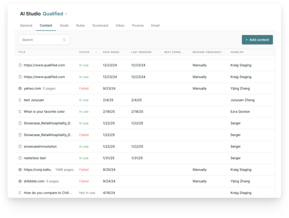Image resolution: width=289 pixels, height=218 pixels.
Task: Click the Status column sort arrow
Action: point(96,52)
